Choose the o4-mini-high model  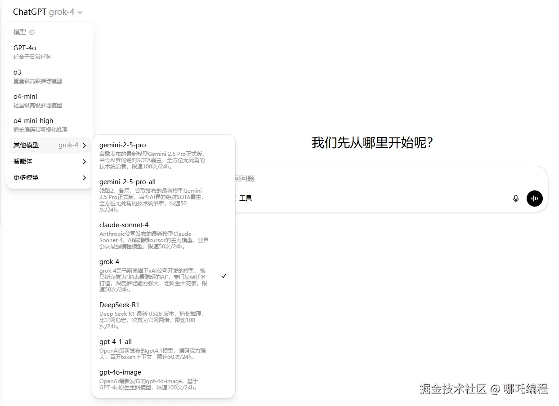[x=49, y=125]
